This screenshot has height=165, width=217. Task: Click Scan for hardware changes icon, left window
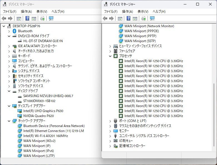pos(51,18)
